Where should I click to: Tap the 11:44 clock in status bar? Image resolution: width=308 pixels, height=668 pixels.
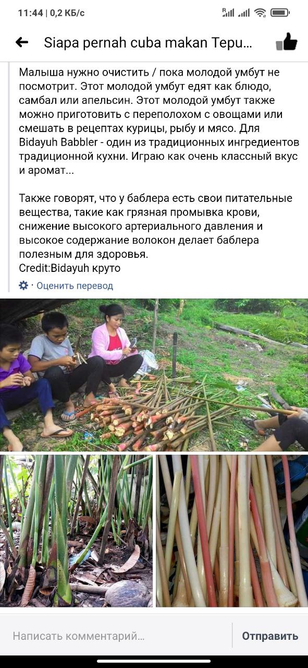tap(30, 13)
